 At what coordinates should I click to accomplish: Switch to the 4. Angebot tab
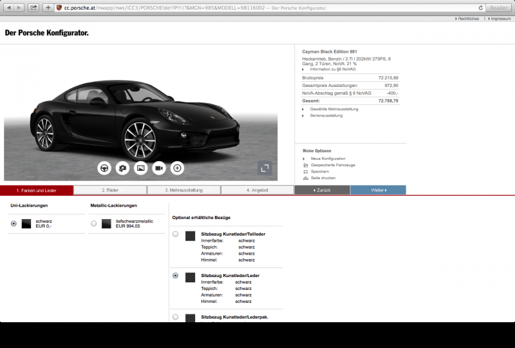(257, 190)
